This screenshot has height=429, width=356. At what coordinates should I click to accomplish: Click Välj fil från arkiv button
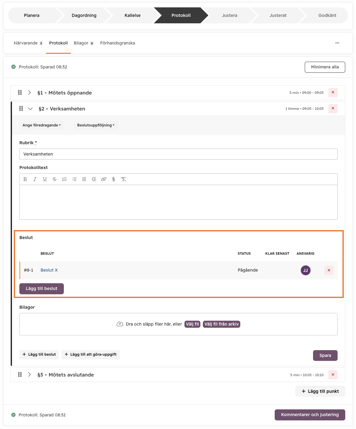pyautogui.click(x=222, y=324)
